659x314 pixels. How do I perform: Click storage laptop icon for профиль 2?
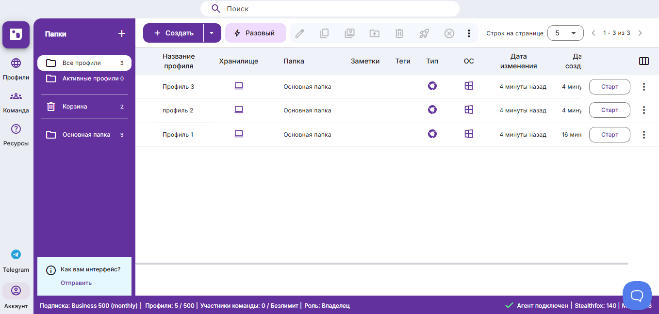pyautogui.click(x=239, y=110)
